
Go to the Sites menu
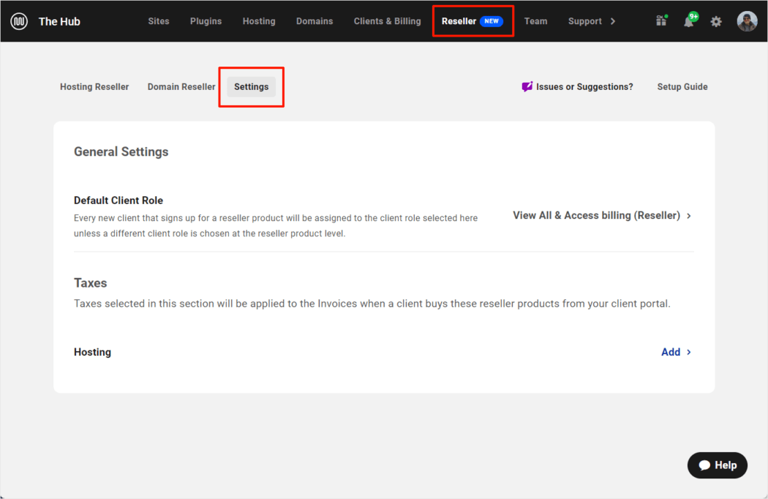coord(159,21)
